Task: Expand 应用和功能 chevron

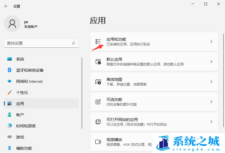Action: click(x=211, y=42)
